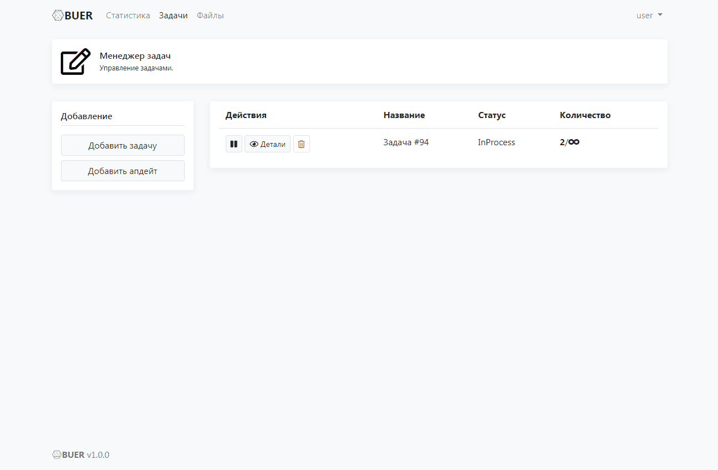Click the Добавить апдейт button

pyautogui.click(x=123, y=171)
